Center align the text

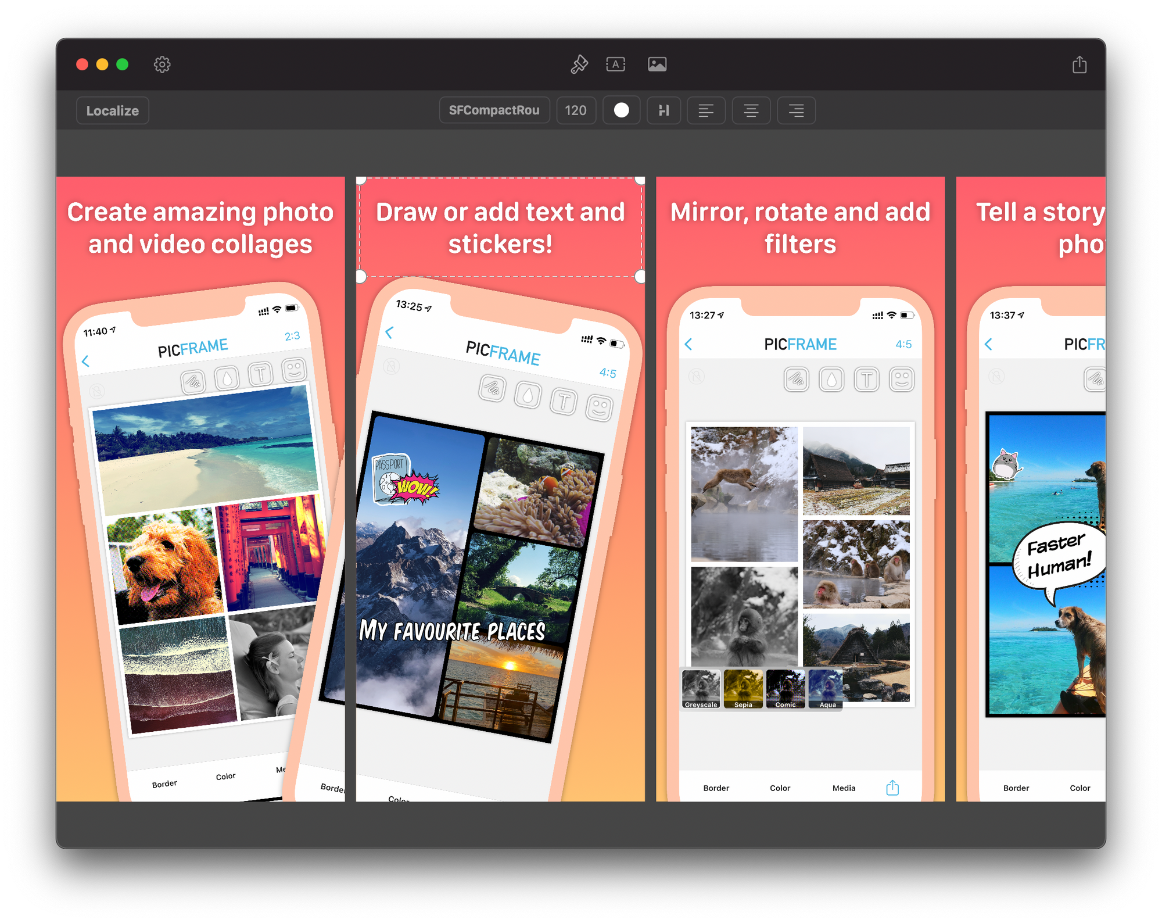[751, 110]
